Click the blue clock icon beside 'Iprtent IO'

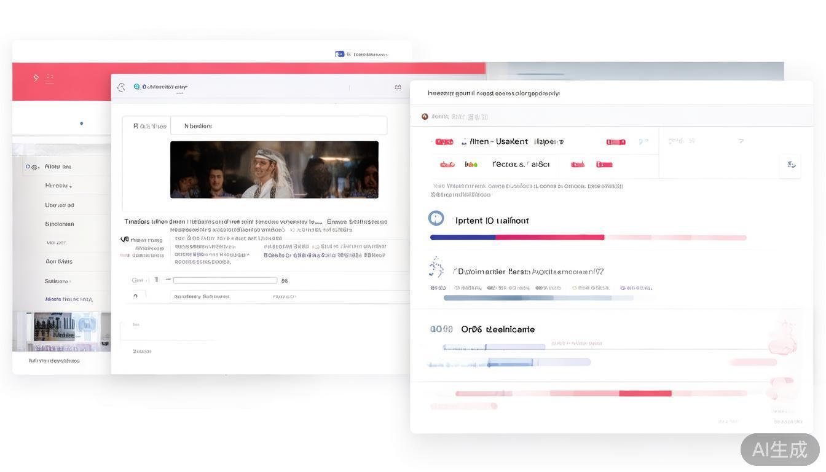[x=436, y=218]
